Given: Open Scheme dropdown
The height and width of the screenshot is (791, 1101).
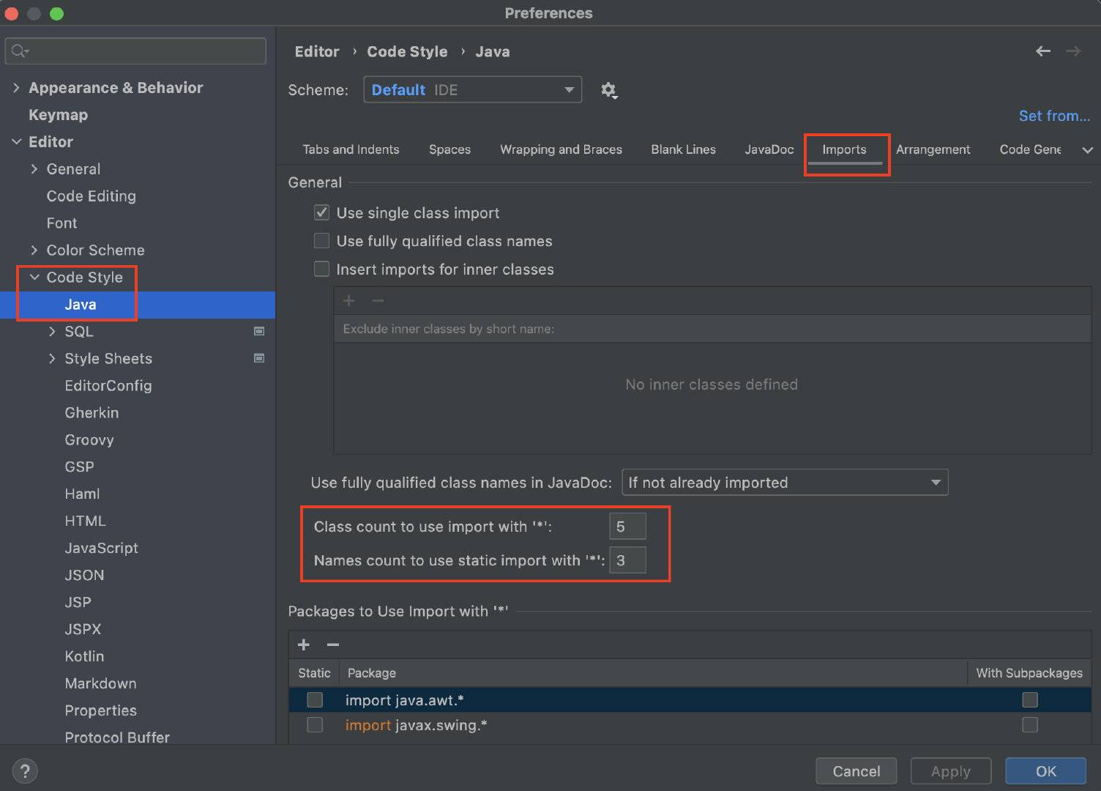Looking at the screenshot, I should tap(473, 90).
